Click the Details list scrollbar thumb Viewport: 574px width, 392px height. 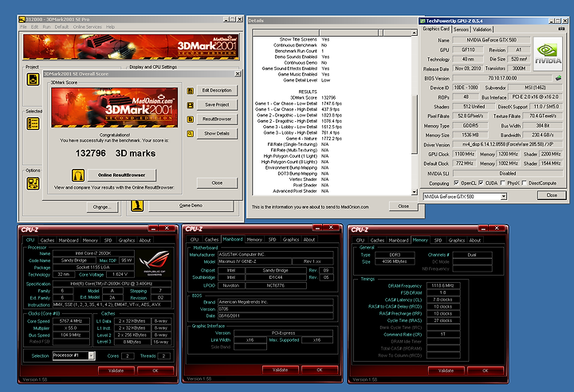[x=414, y=123]
